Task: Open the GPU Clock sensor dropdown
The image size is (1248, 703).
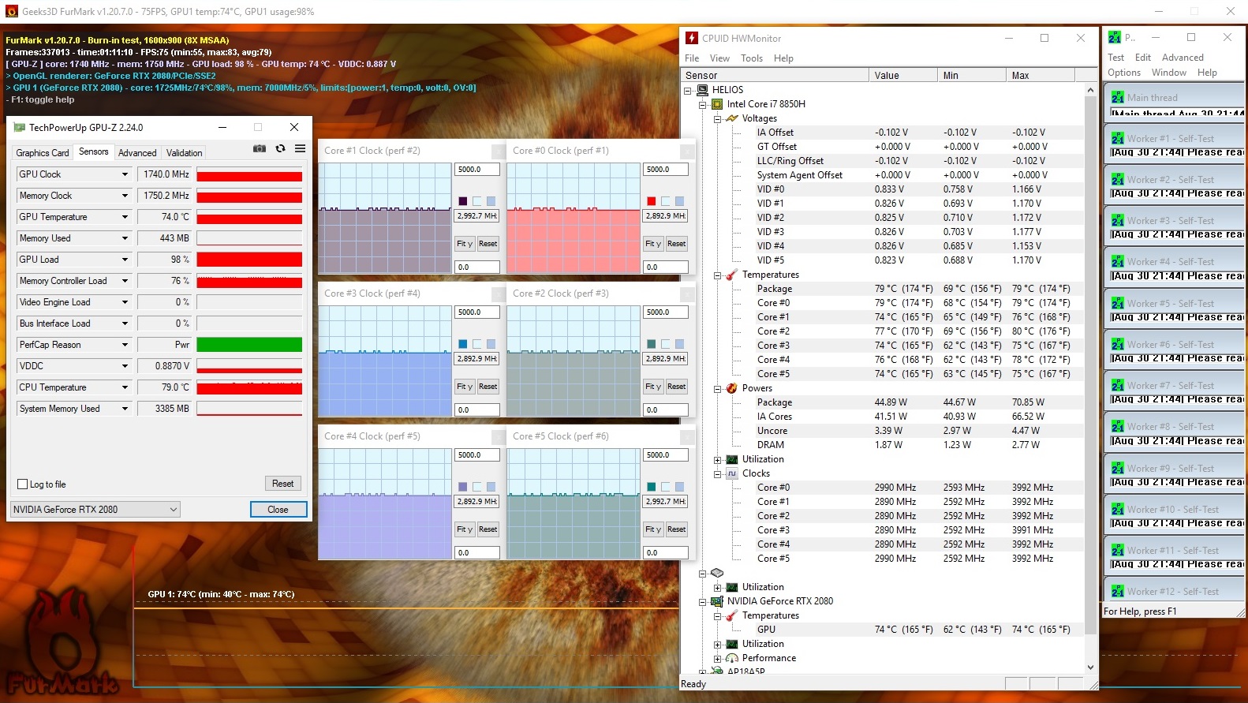Action: [125, 174]
